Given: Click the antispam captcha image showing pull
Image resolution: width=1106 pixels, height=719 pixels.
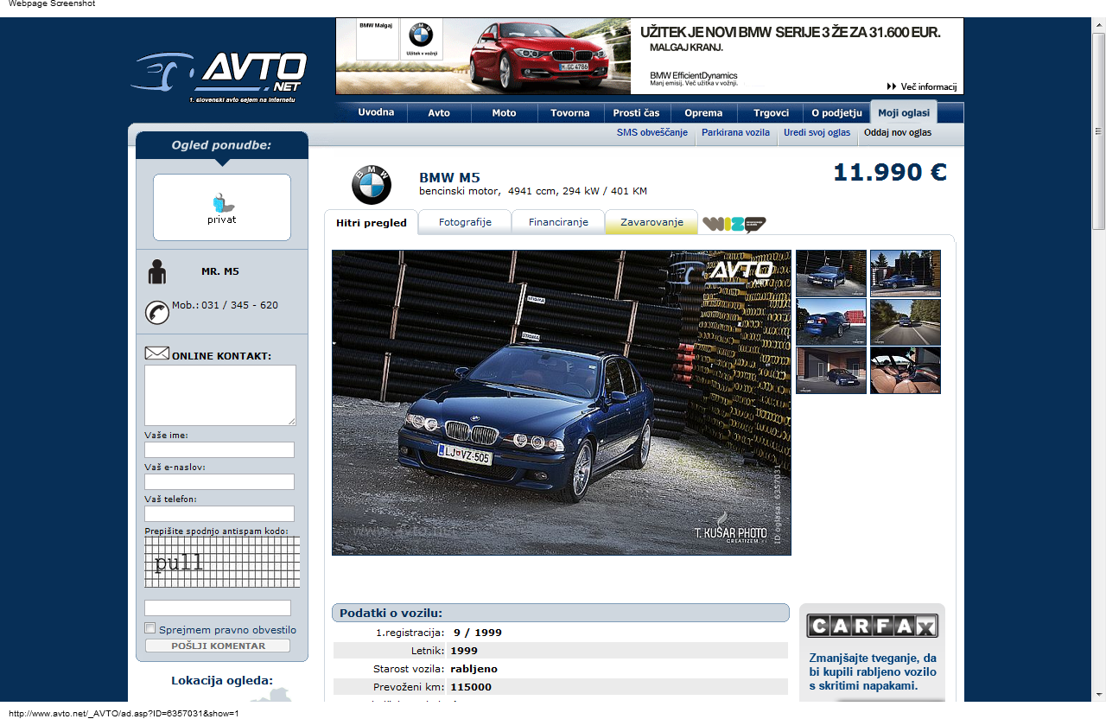Looking at the screenshot, I should 222,563.
